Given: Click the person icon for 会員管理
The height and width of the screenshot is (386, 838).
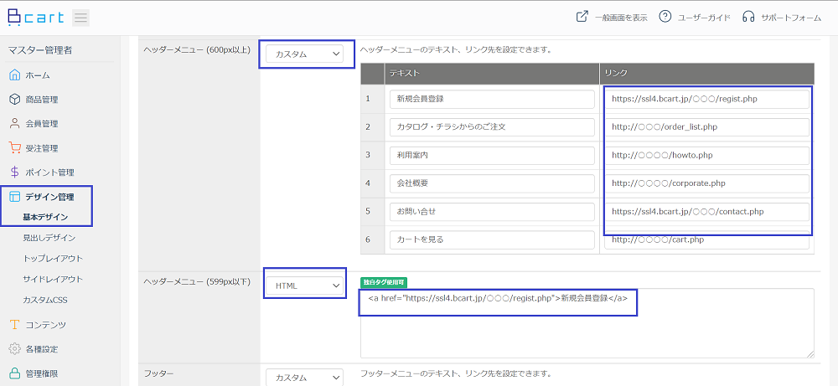Looking at the screenshot, I should pos(15,123).
